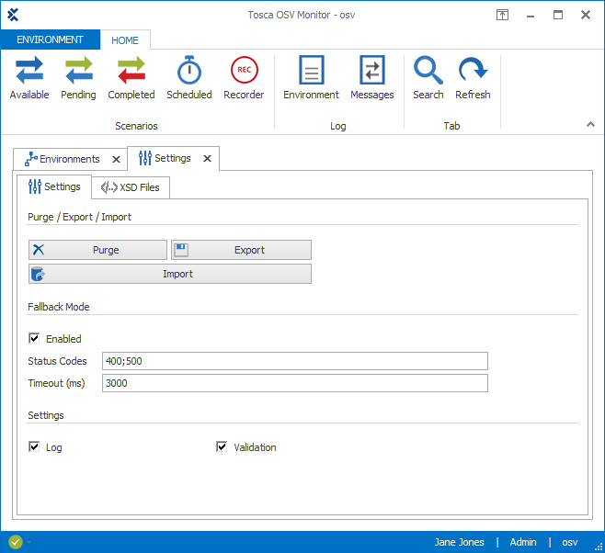Open the ribbon display options button

coord(503,15)
